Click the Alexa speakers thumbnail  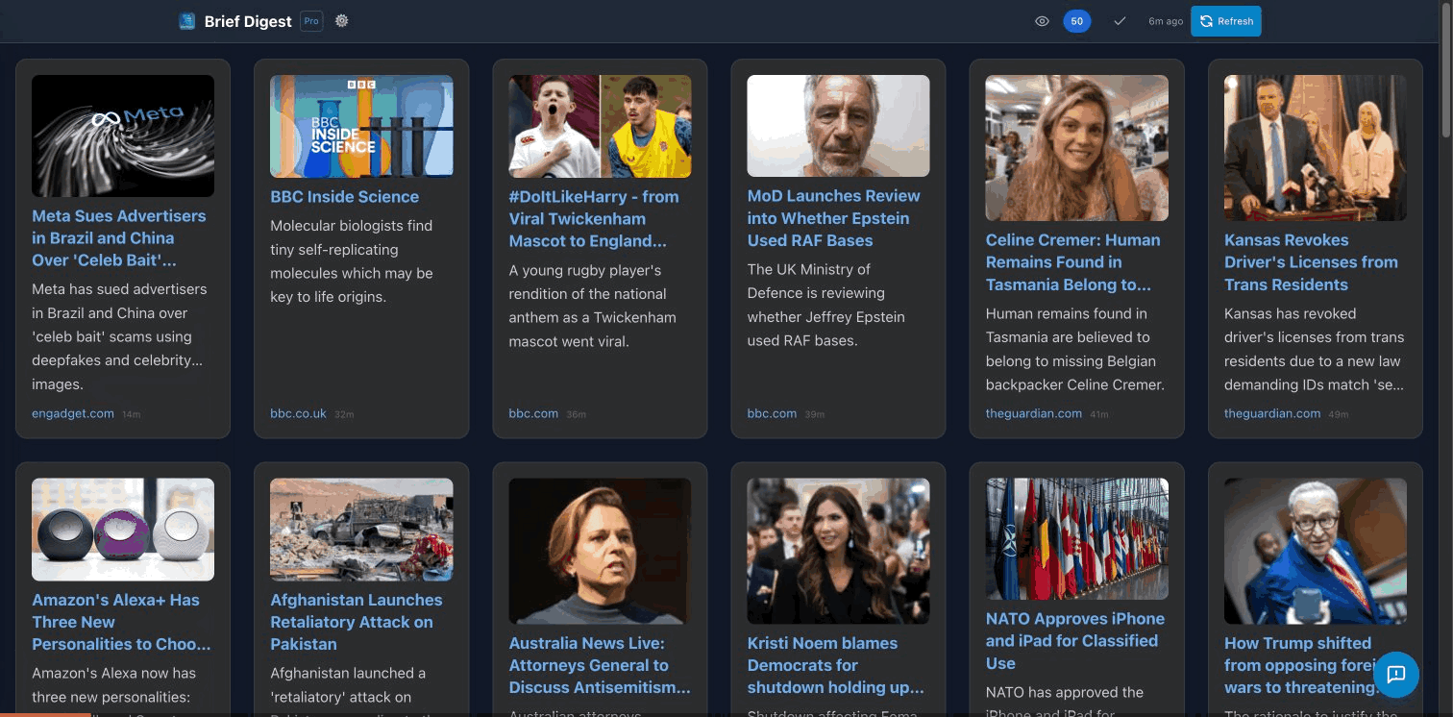tap(123, 530)
